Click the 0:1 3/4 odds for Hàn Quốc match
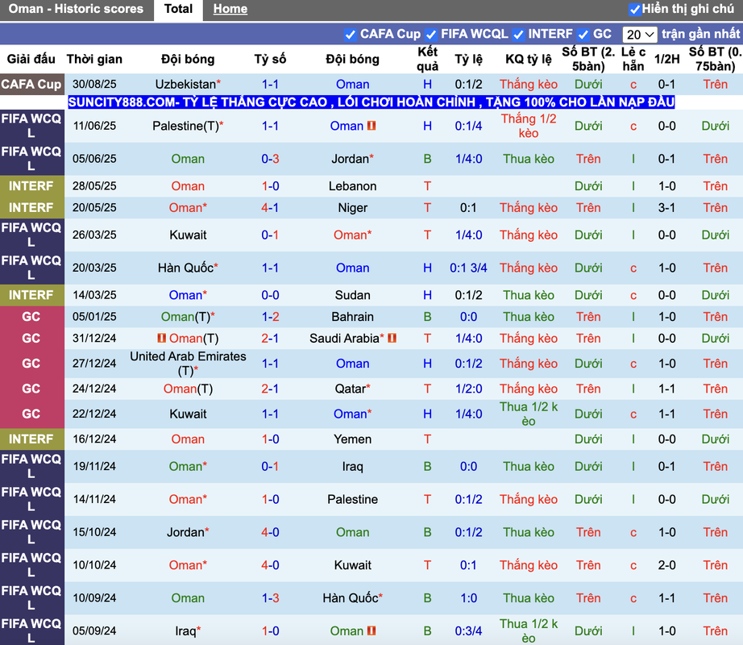 click(469, 268)
